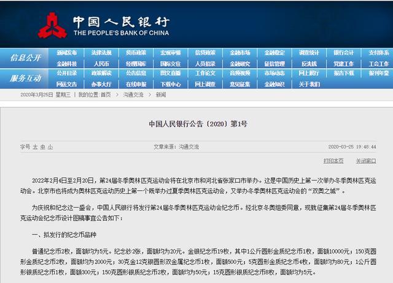Set font size to 大
Image resolution: width=393 pixels, height=283 pixels.
tap(35, 147)
